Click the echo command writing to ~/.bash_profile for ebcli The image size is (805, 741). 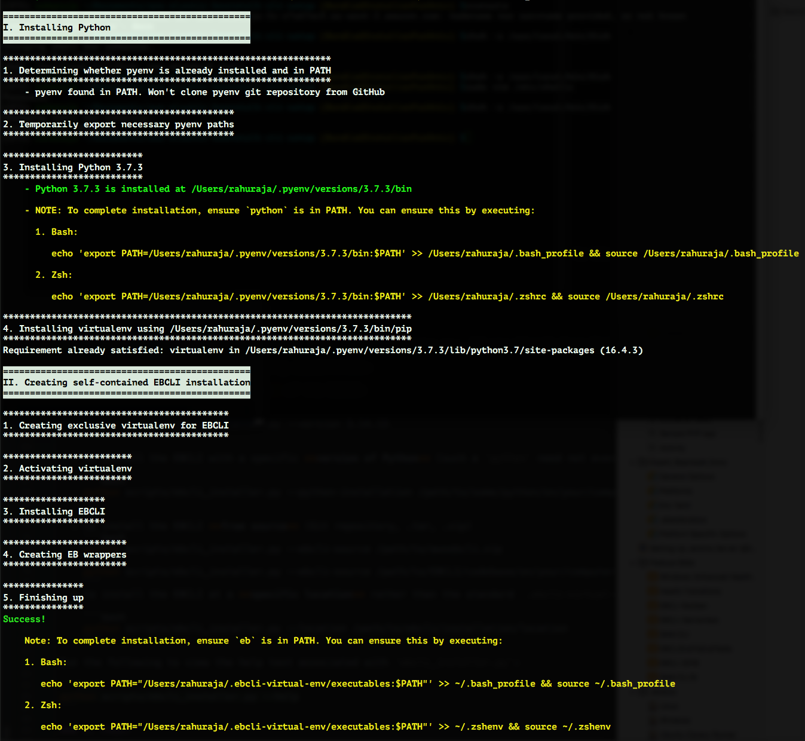pos(358,684)
